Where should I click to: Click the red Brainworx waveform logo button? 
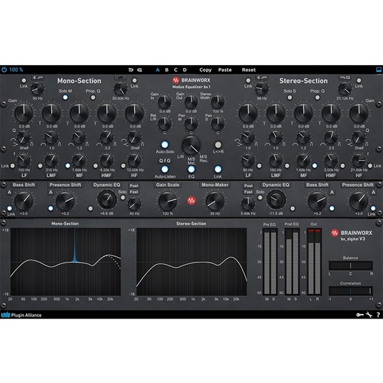pos(191,201)
